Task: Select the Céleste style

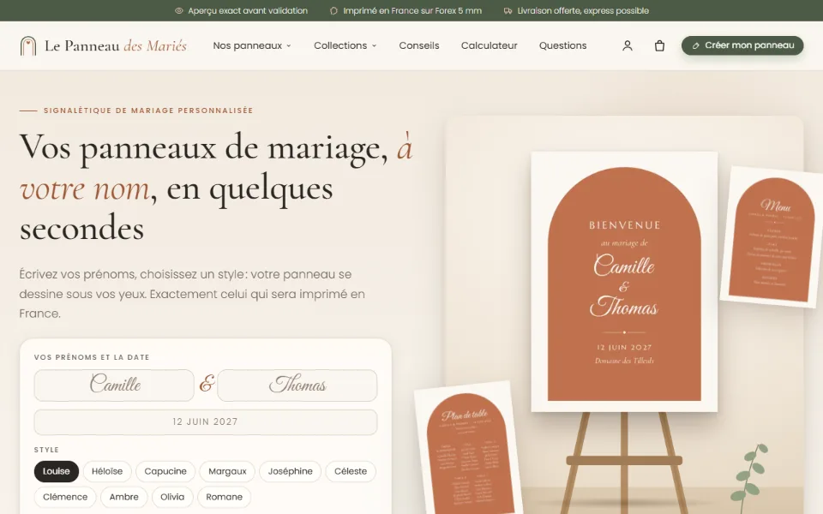Action: tap(351, 471)
